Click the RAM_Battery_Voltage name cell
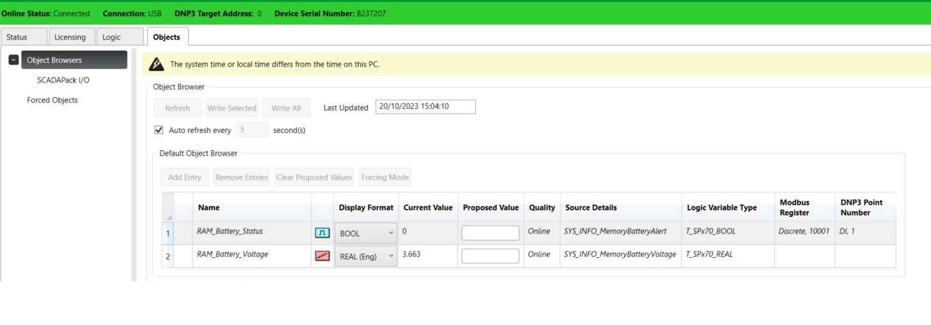The height and width of the screenshot is (325, 931). click(251, 257)
